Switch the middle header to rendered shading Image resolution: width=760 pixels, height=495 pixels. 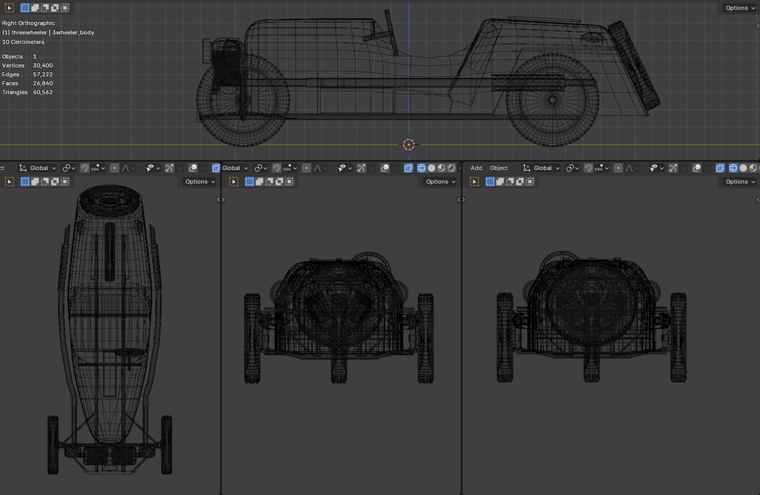point(452,168)
